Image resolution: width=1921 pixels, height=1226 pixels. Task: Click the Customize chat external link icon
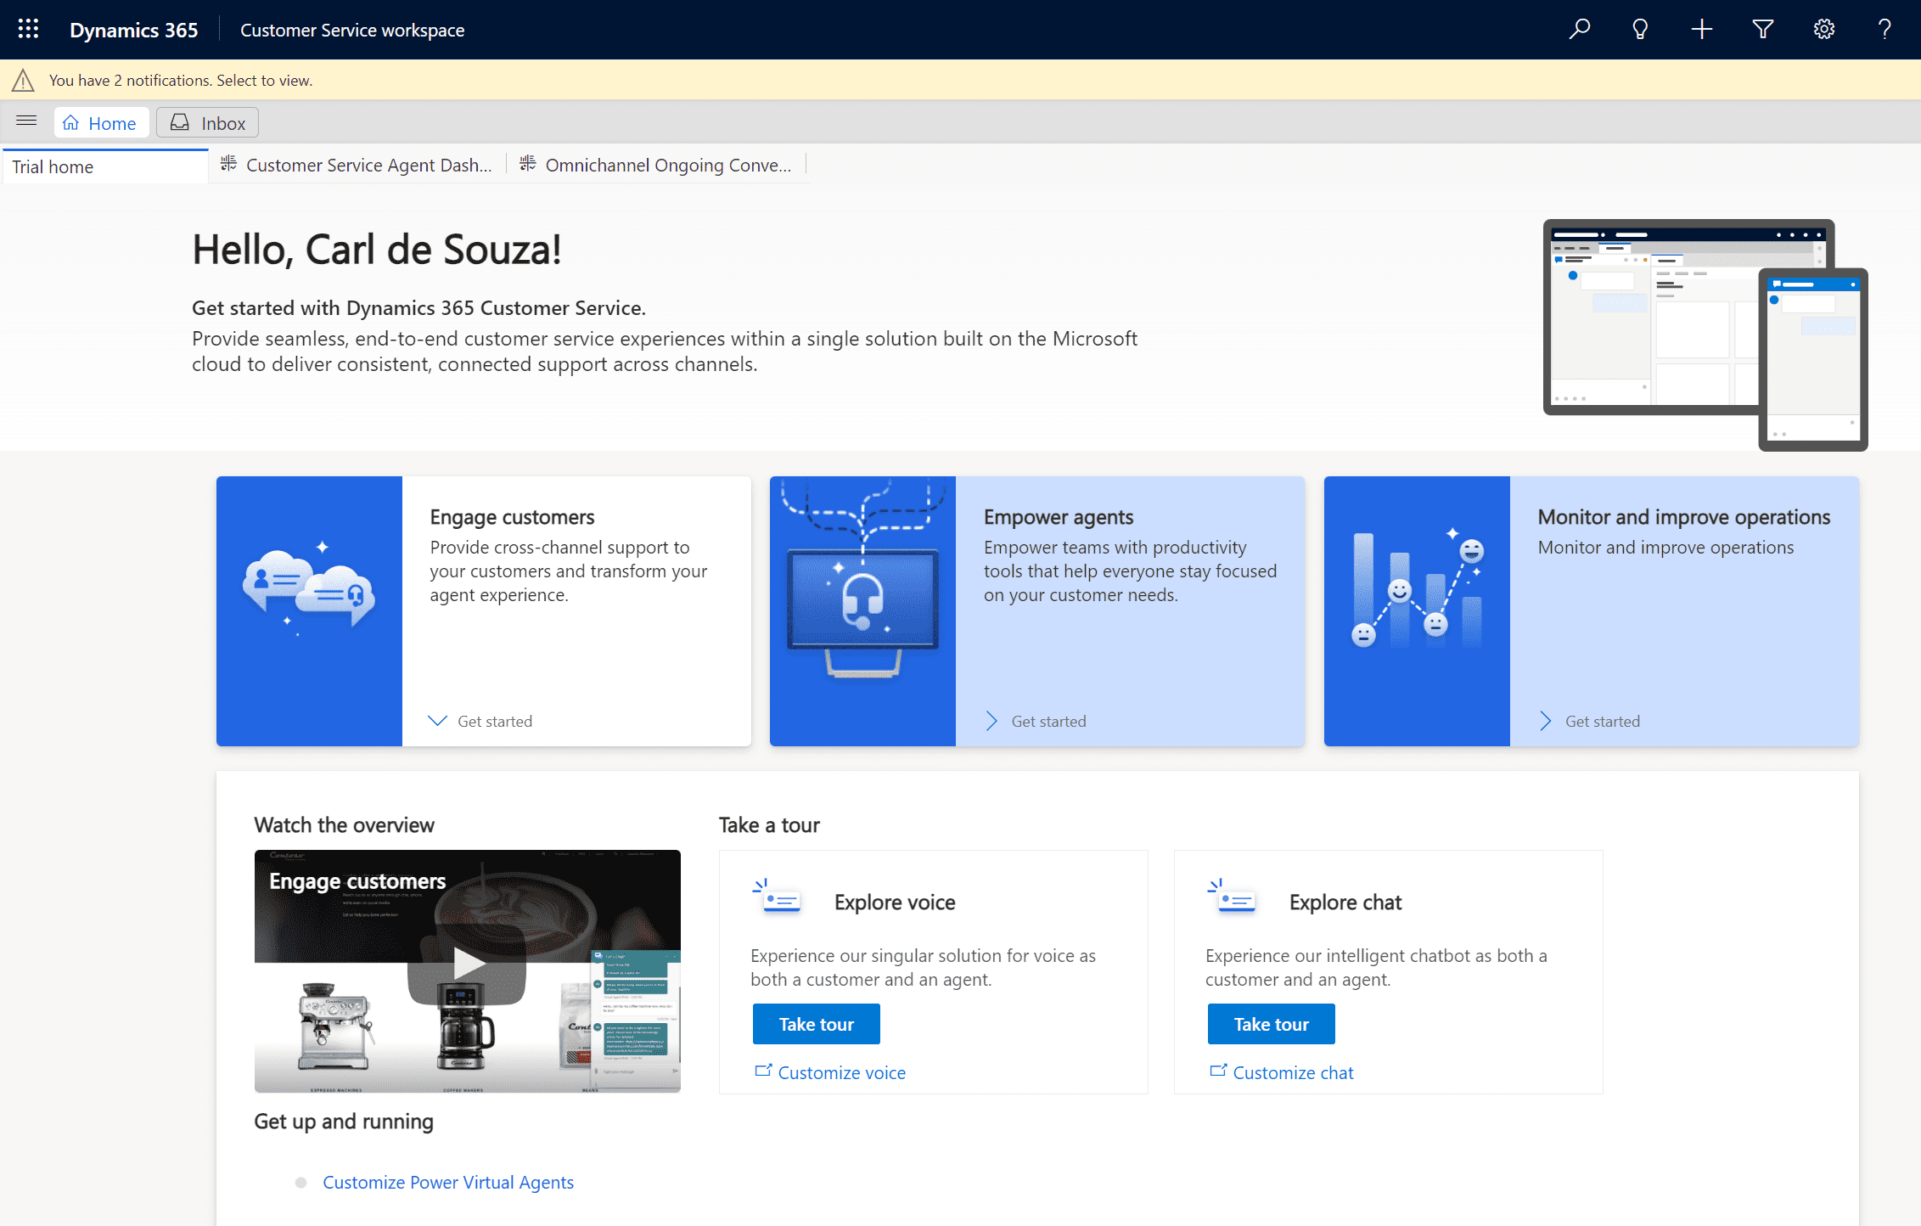tap(1218, 1071)
